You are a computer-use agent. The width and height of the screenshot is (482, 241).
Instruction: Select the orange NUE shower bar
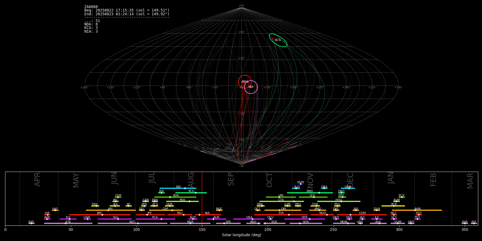click(x=219, y=210)
